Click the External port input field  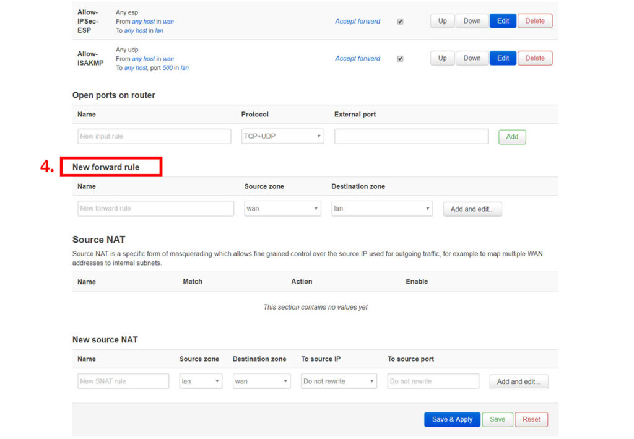pyautogui.click(x=410, y=136)
